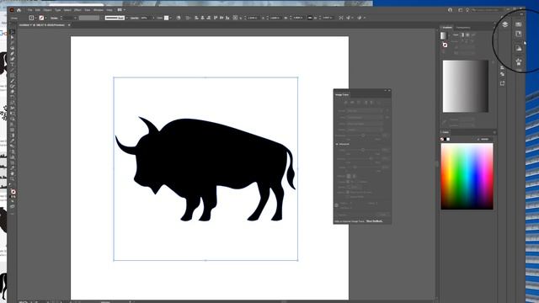The width and height of the screenshot is (539, 303).
Task: Toggle the Ignore White checkbox
Action: point(348,197)
